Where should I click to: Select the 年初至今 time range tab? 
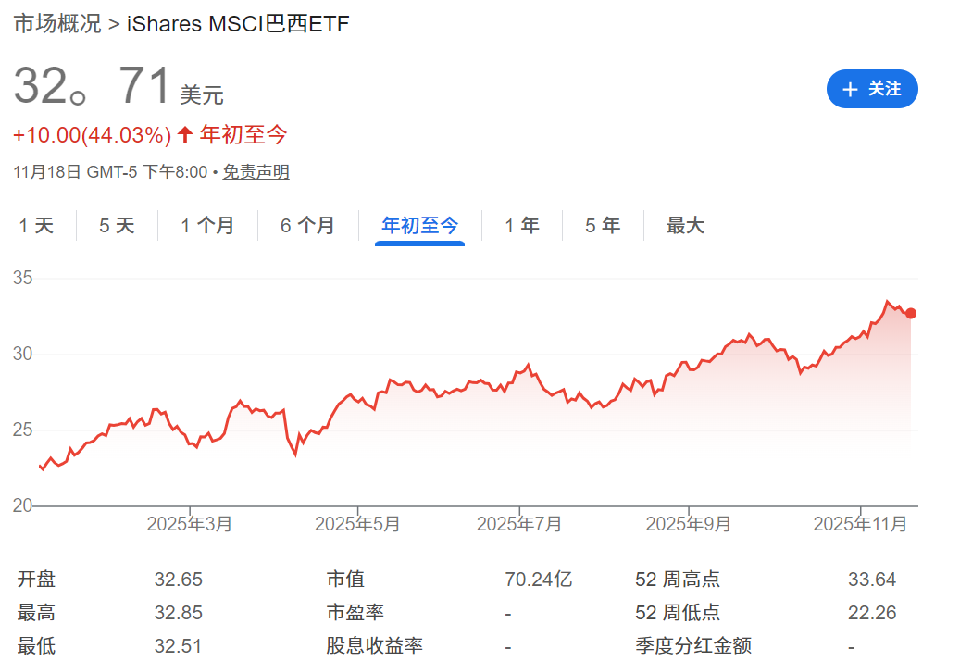tap(419, 225)
